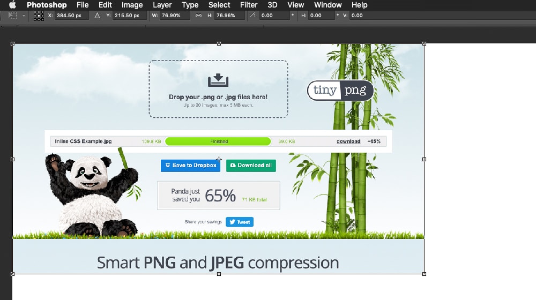This screenshot has width=536, height=300.
Task: Click the transform center reference point
Action: click(x=219, y=159)
